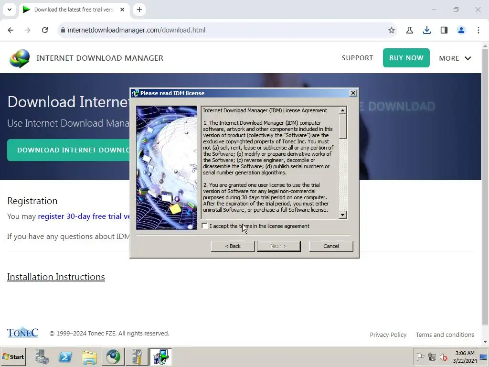Click license scrollbar down arrow
Viewport: 489px width, 367px height.
coord(343,215)
